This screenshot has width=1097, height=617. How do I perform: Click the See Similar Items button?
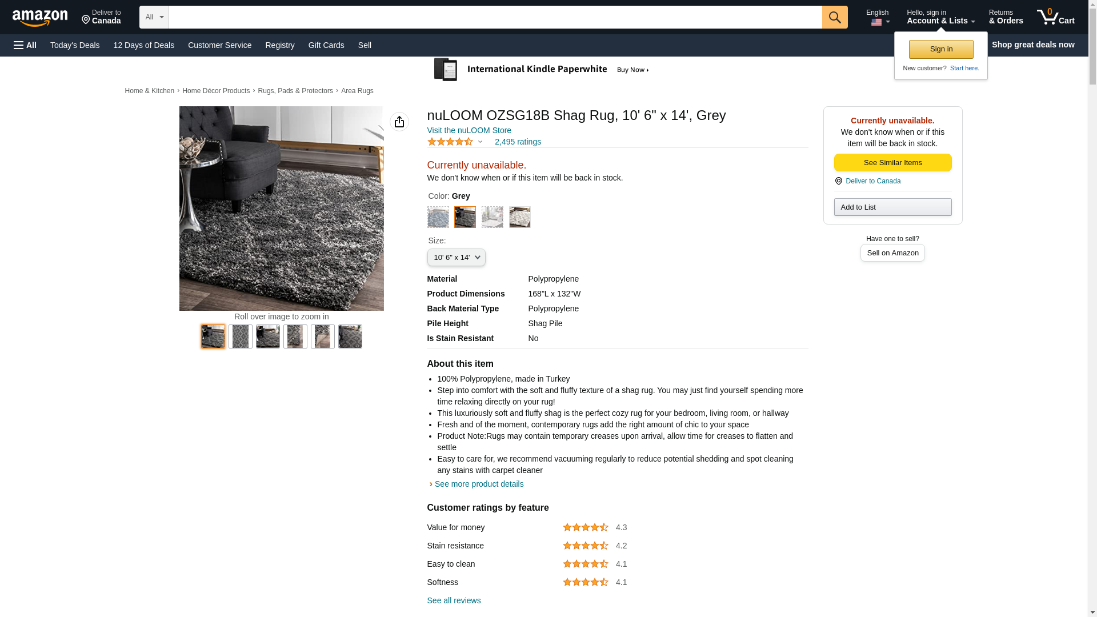(x=892, y=163)
